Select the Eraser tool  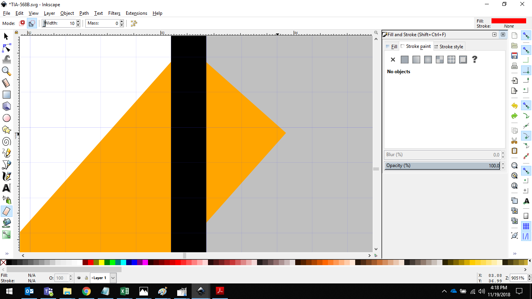coord(7,211)
